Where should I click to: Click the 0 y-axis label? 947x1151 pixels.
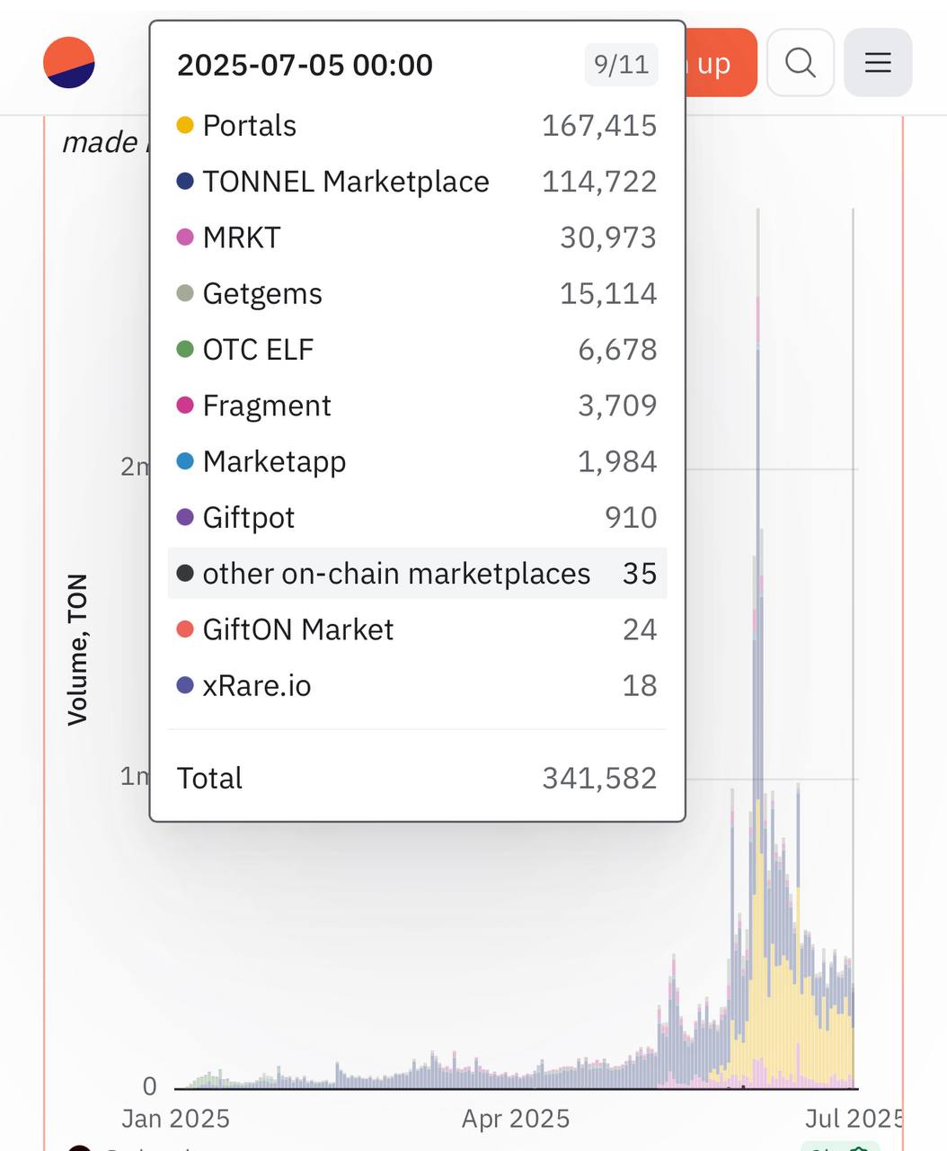(x=149, y=1086)
